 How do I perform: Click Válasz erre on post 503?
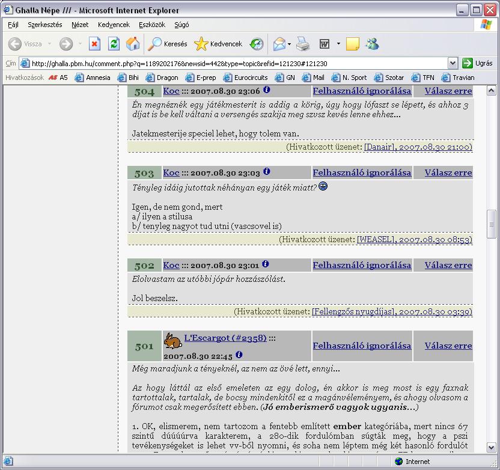pos(448,172)
